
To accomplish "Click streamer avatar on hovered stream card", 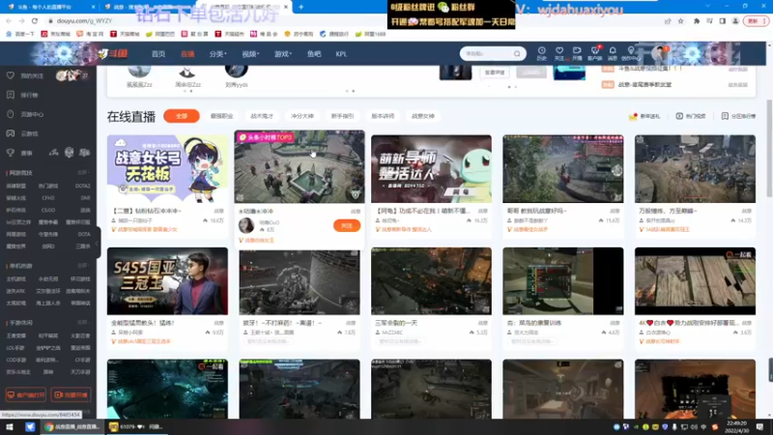I will 246,225.
